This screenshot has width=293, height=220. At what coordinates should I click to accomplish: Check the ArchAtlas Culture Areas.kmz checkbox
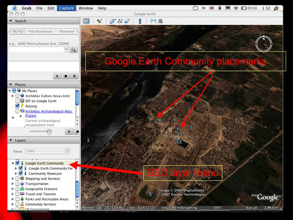point(17,96)
